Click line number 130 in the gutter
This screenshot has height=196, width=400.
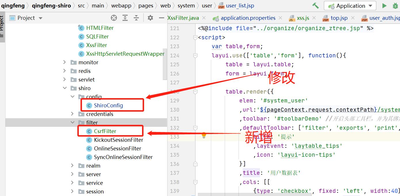point(175,110)
